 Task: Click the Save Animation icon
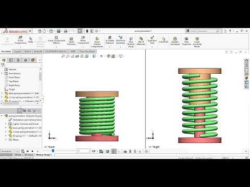pos(101,151)
